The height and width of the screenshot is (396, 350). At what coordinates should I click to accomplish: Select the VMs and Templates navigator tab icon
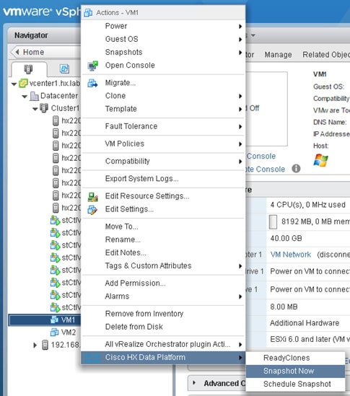(64, 69)
